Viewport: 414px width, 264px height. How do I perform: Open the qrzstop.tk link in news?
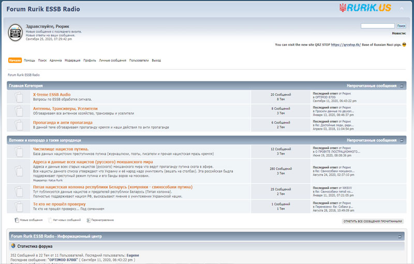(346, 45)
